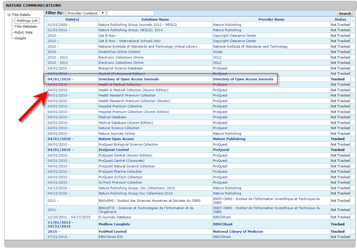Open SciTech Premium Collection link
This screenshot has width=357, height=248.
(120, 182)
